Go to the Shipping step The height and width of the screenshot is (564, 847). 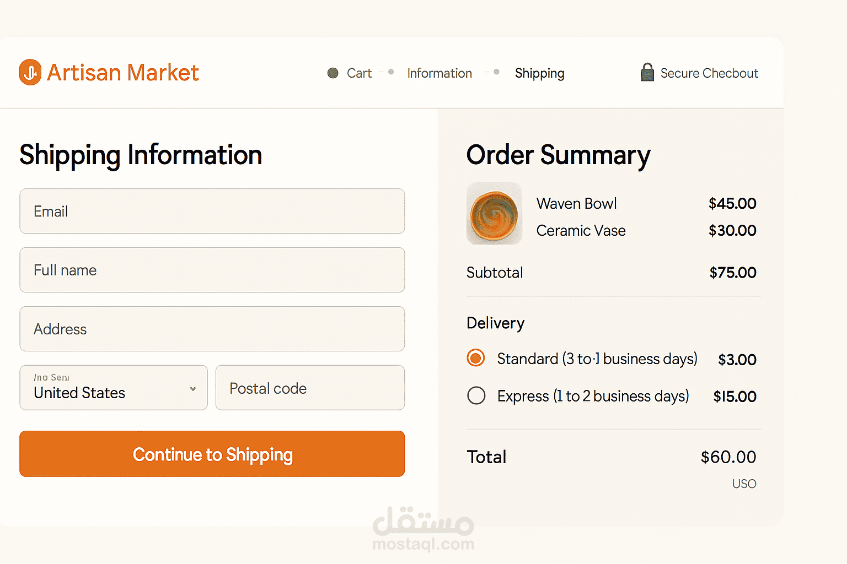click(x=539, y=74)
